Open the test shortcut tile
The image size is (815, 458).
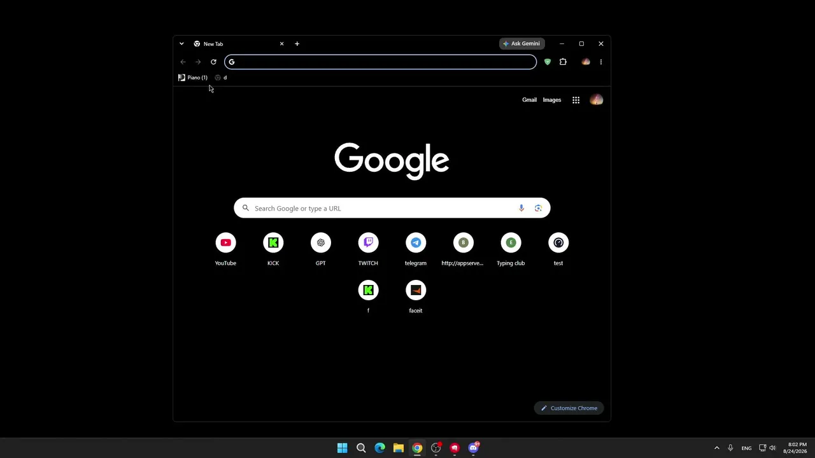coord(558,249)
